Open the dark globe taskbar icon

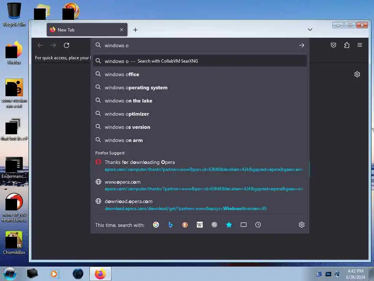(x=78, y=274)
